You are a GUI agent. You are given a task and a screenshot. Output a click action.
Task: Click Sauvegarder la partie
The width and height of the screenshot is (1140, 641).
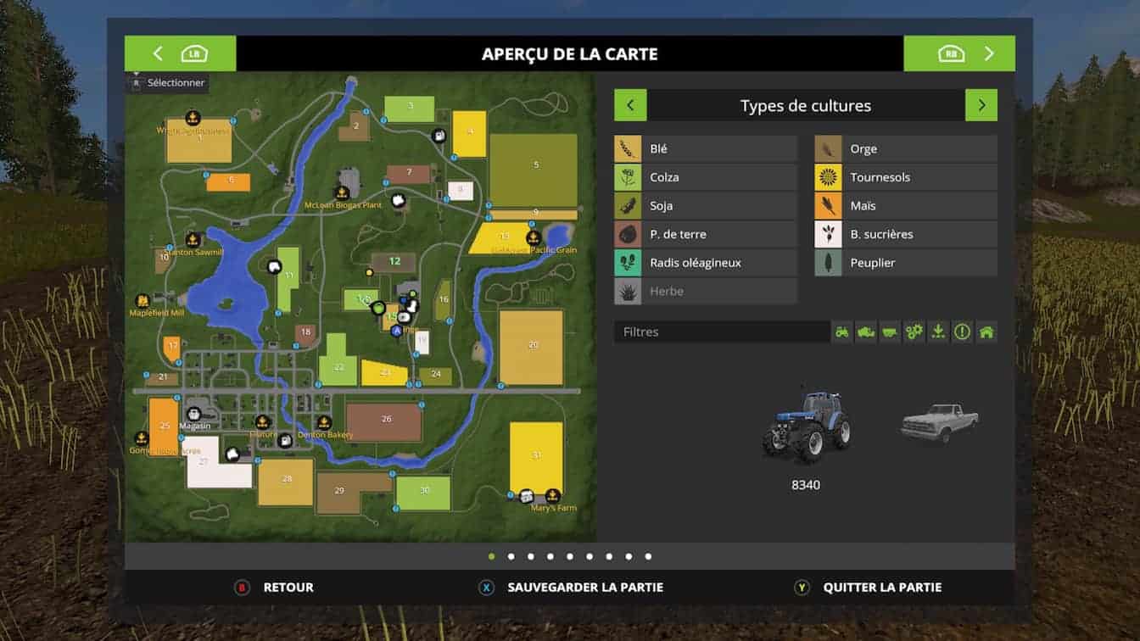coord(584,588)
